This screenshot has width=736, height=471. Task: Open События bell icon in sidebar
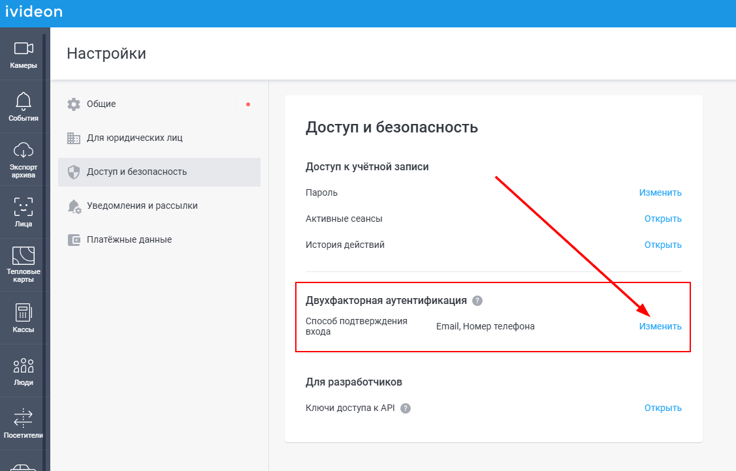tap(24, 100)
